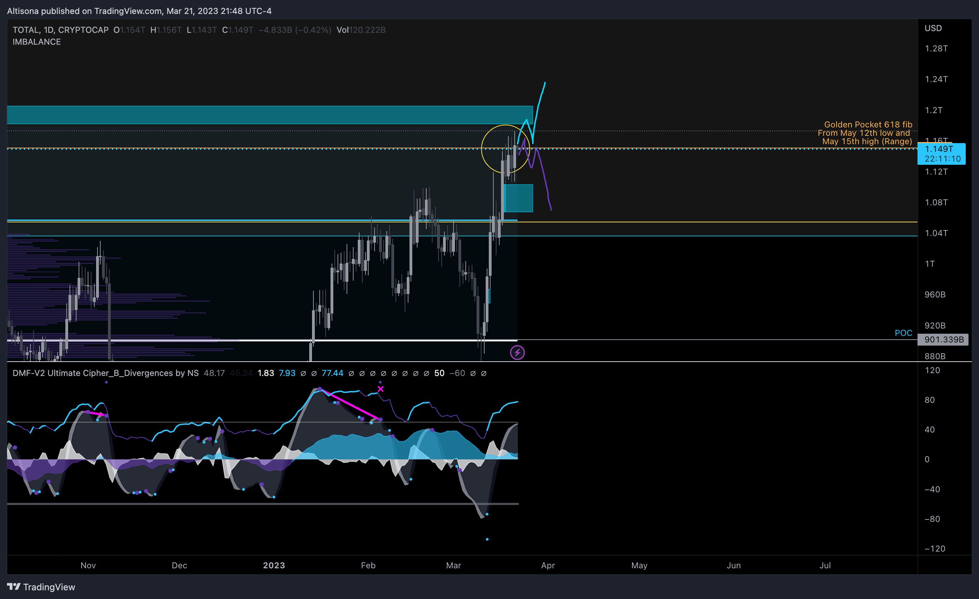Click the indicator value −60
979x599 pixels.
point(457,373)
